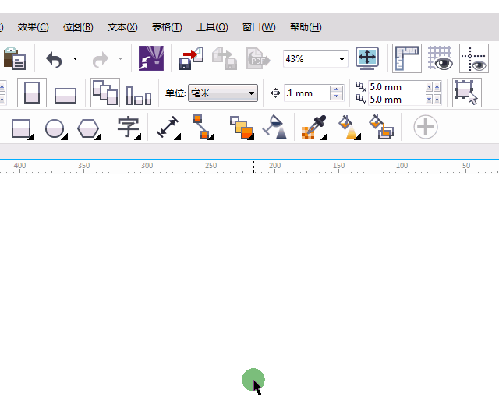Select the Rectangle tool

[x=22, y=128]
